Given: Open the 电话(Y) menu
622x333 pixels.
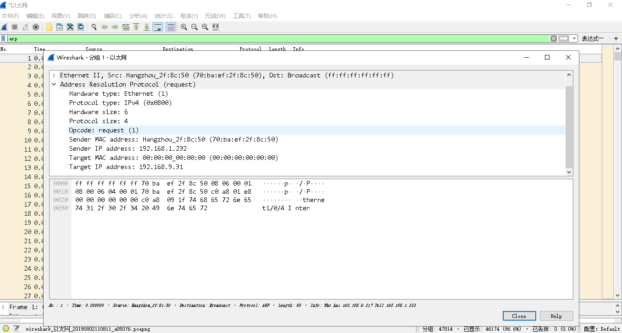Looking at the screenshot, I should 189,16.
